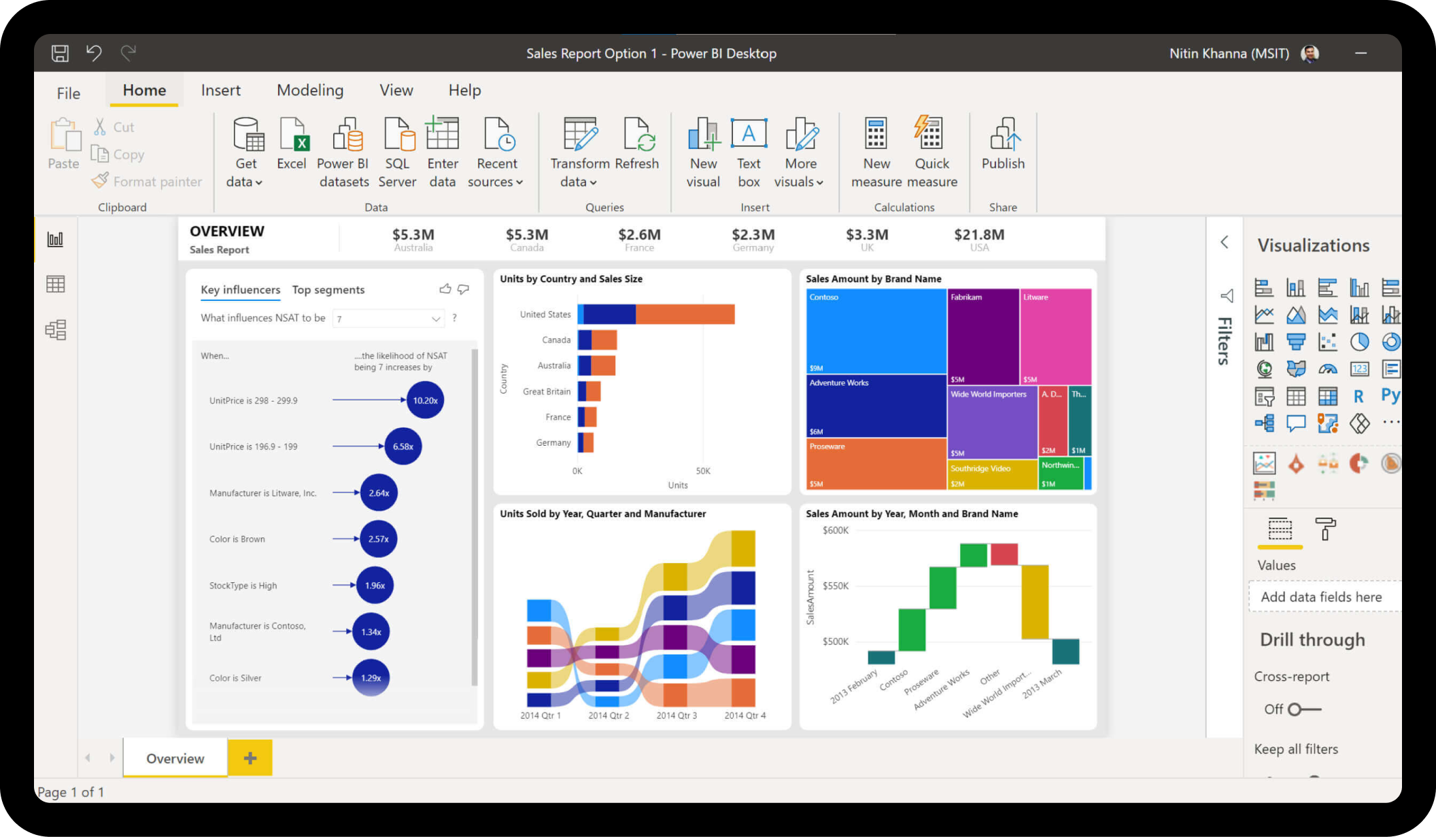Switch to Top segments tab
The height and width of the screenshot is (837, 1436).
point(328,289)
